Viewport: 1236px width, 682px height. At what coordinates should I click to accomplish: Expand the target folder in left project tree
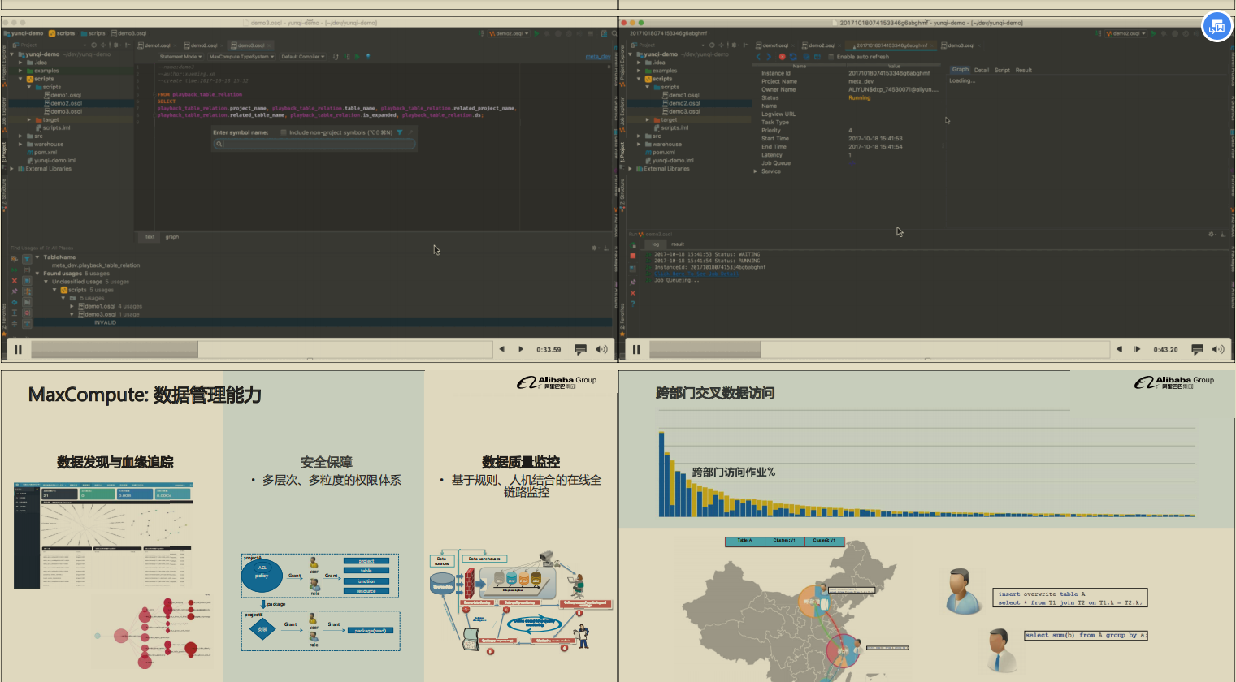pyautogui.click(x=29, y=119)
